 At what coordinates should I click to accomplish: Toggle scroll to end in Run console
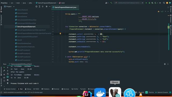click(8, 77)
